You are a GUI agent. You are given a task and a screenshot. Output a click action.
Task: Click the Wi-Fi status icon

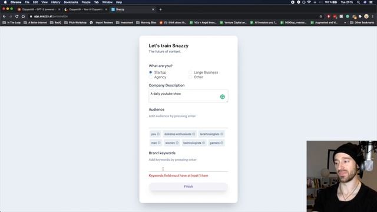point(309,2)
